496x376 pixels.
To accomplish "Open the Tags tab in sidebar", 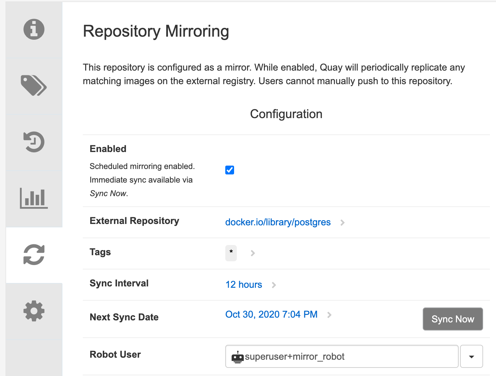I will tap(34, 86).
